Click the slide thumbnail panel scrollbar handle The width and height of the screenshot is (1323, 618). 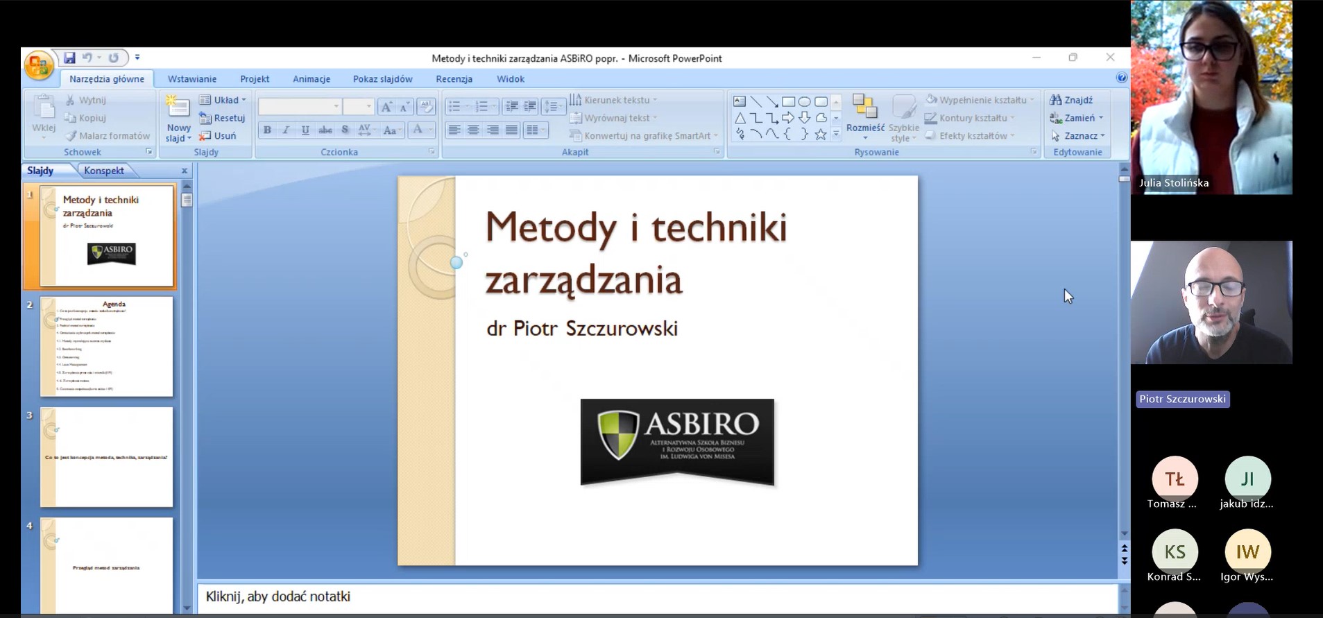(187, 200)
